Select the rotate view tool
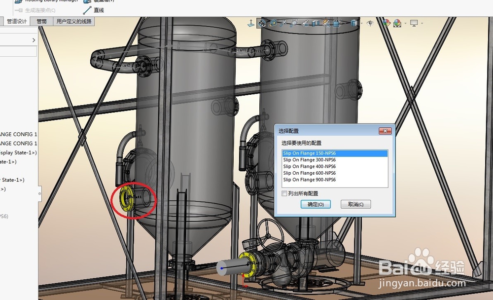Image resolution: width=493 pixels, height=300 pixels. click(262, 23)
